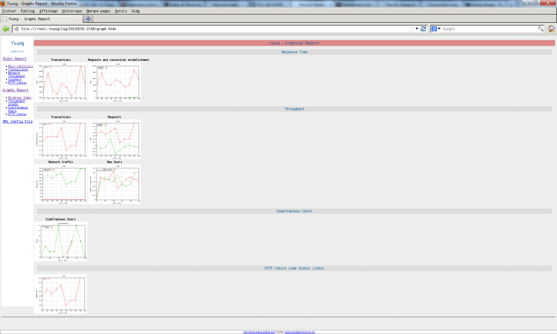Open the Affichage menu

pos(48,11)
